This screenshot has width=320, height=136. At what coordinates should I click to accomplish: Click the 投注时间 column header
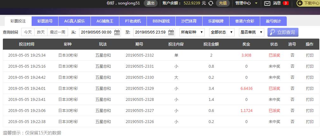pos(27,44)
